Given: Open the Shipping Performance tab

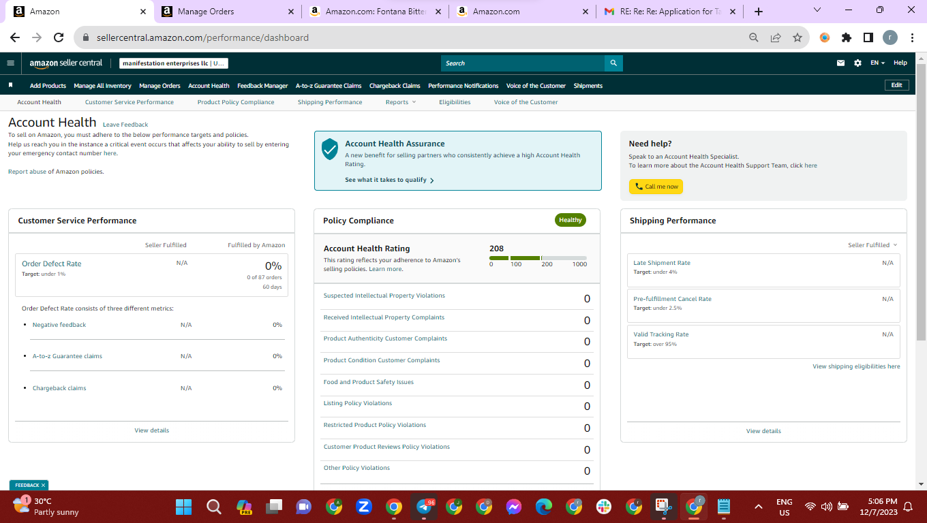Looking at the screenshot, I should coord(330,102).
